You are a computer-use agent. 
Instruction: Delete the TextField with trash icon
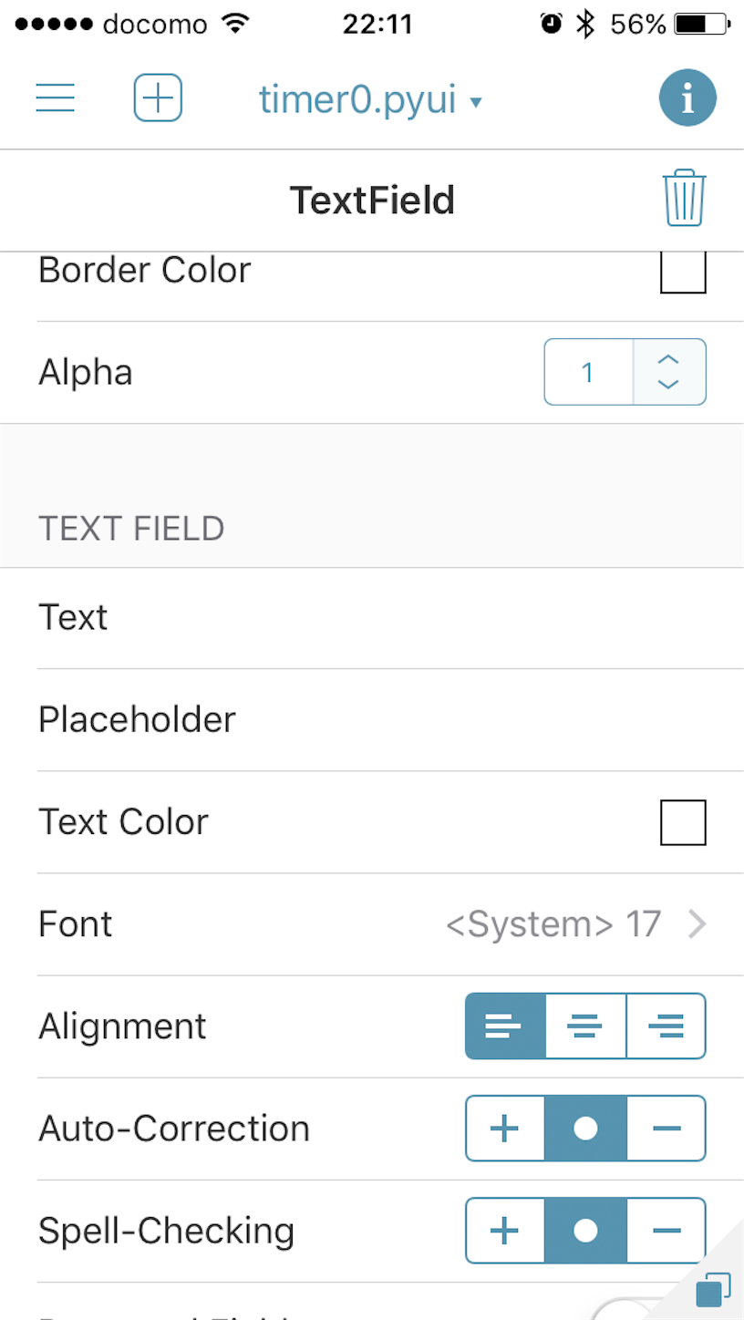[x=684, y=199]
